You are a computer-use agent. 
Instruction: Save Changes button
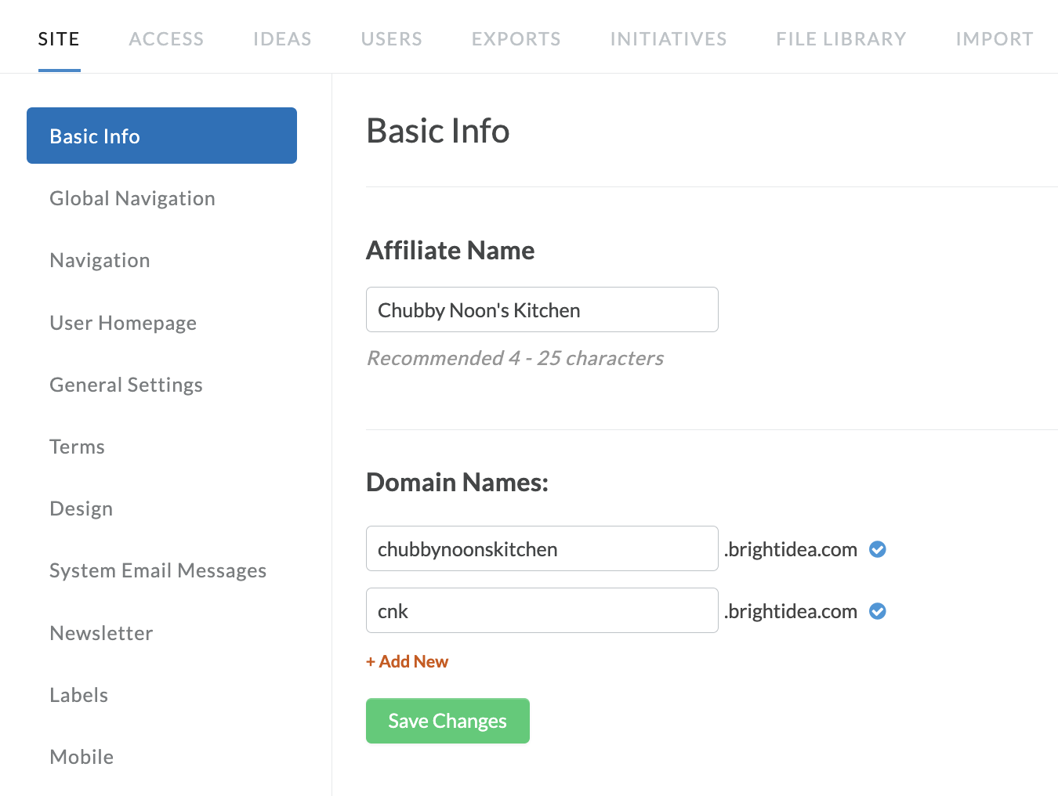pos(447,721)
